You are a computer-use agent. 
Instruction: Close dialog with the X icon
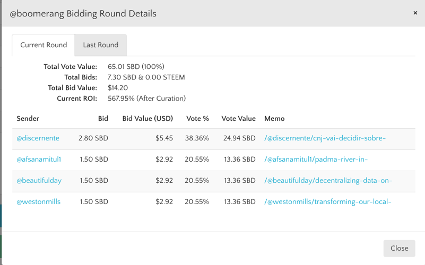(415, 13)
